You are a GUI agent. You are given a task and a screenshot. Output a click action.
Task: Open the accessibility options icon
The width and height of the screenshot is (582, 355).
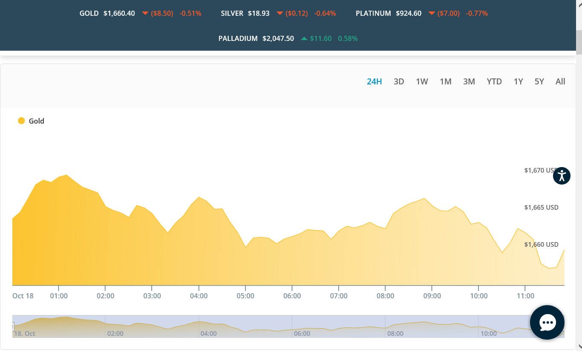pos(562,176)
